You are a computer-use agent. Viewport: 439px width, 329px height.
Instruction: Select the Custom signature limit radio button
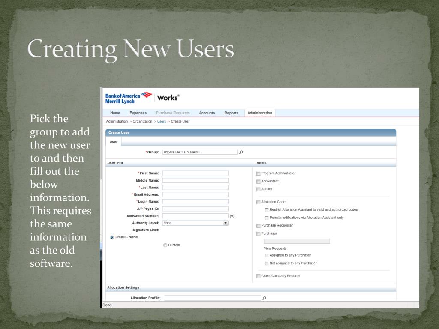165,245
